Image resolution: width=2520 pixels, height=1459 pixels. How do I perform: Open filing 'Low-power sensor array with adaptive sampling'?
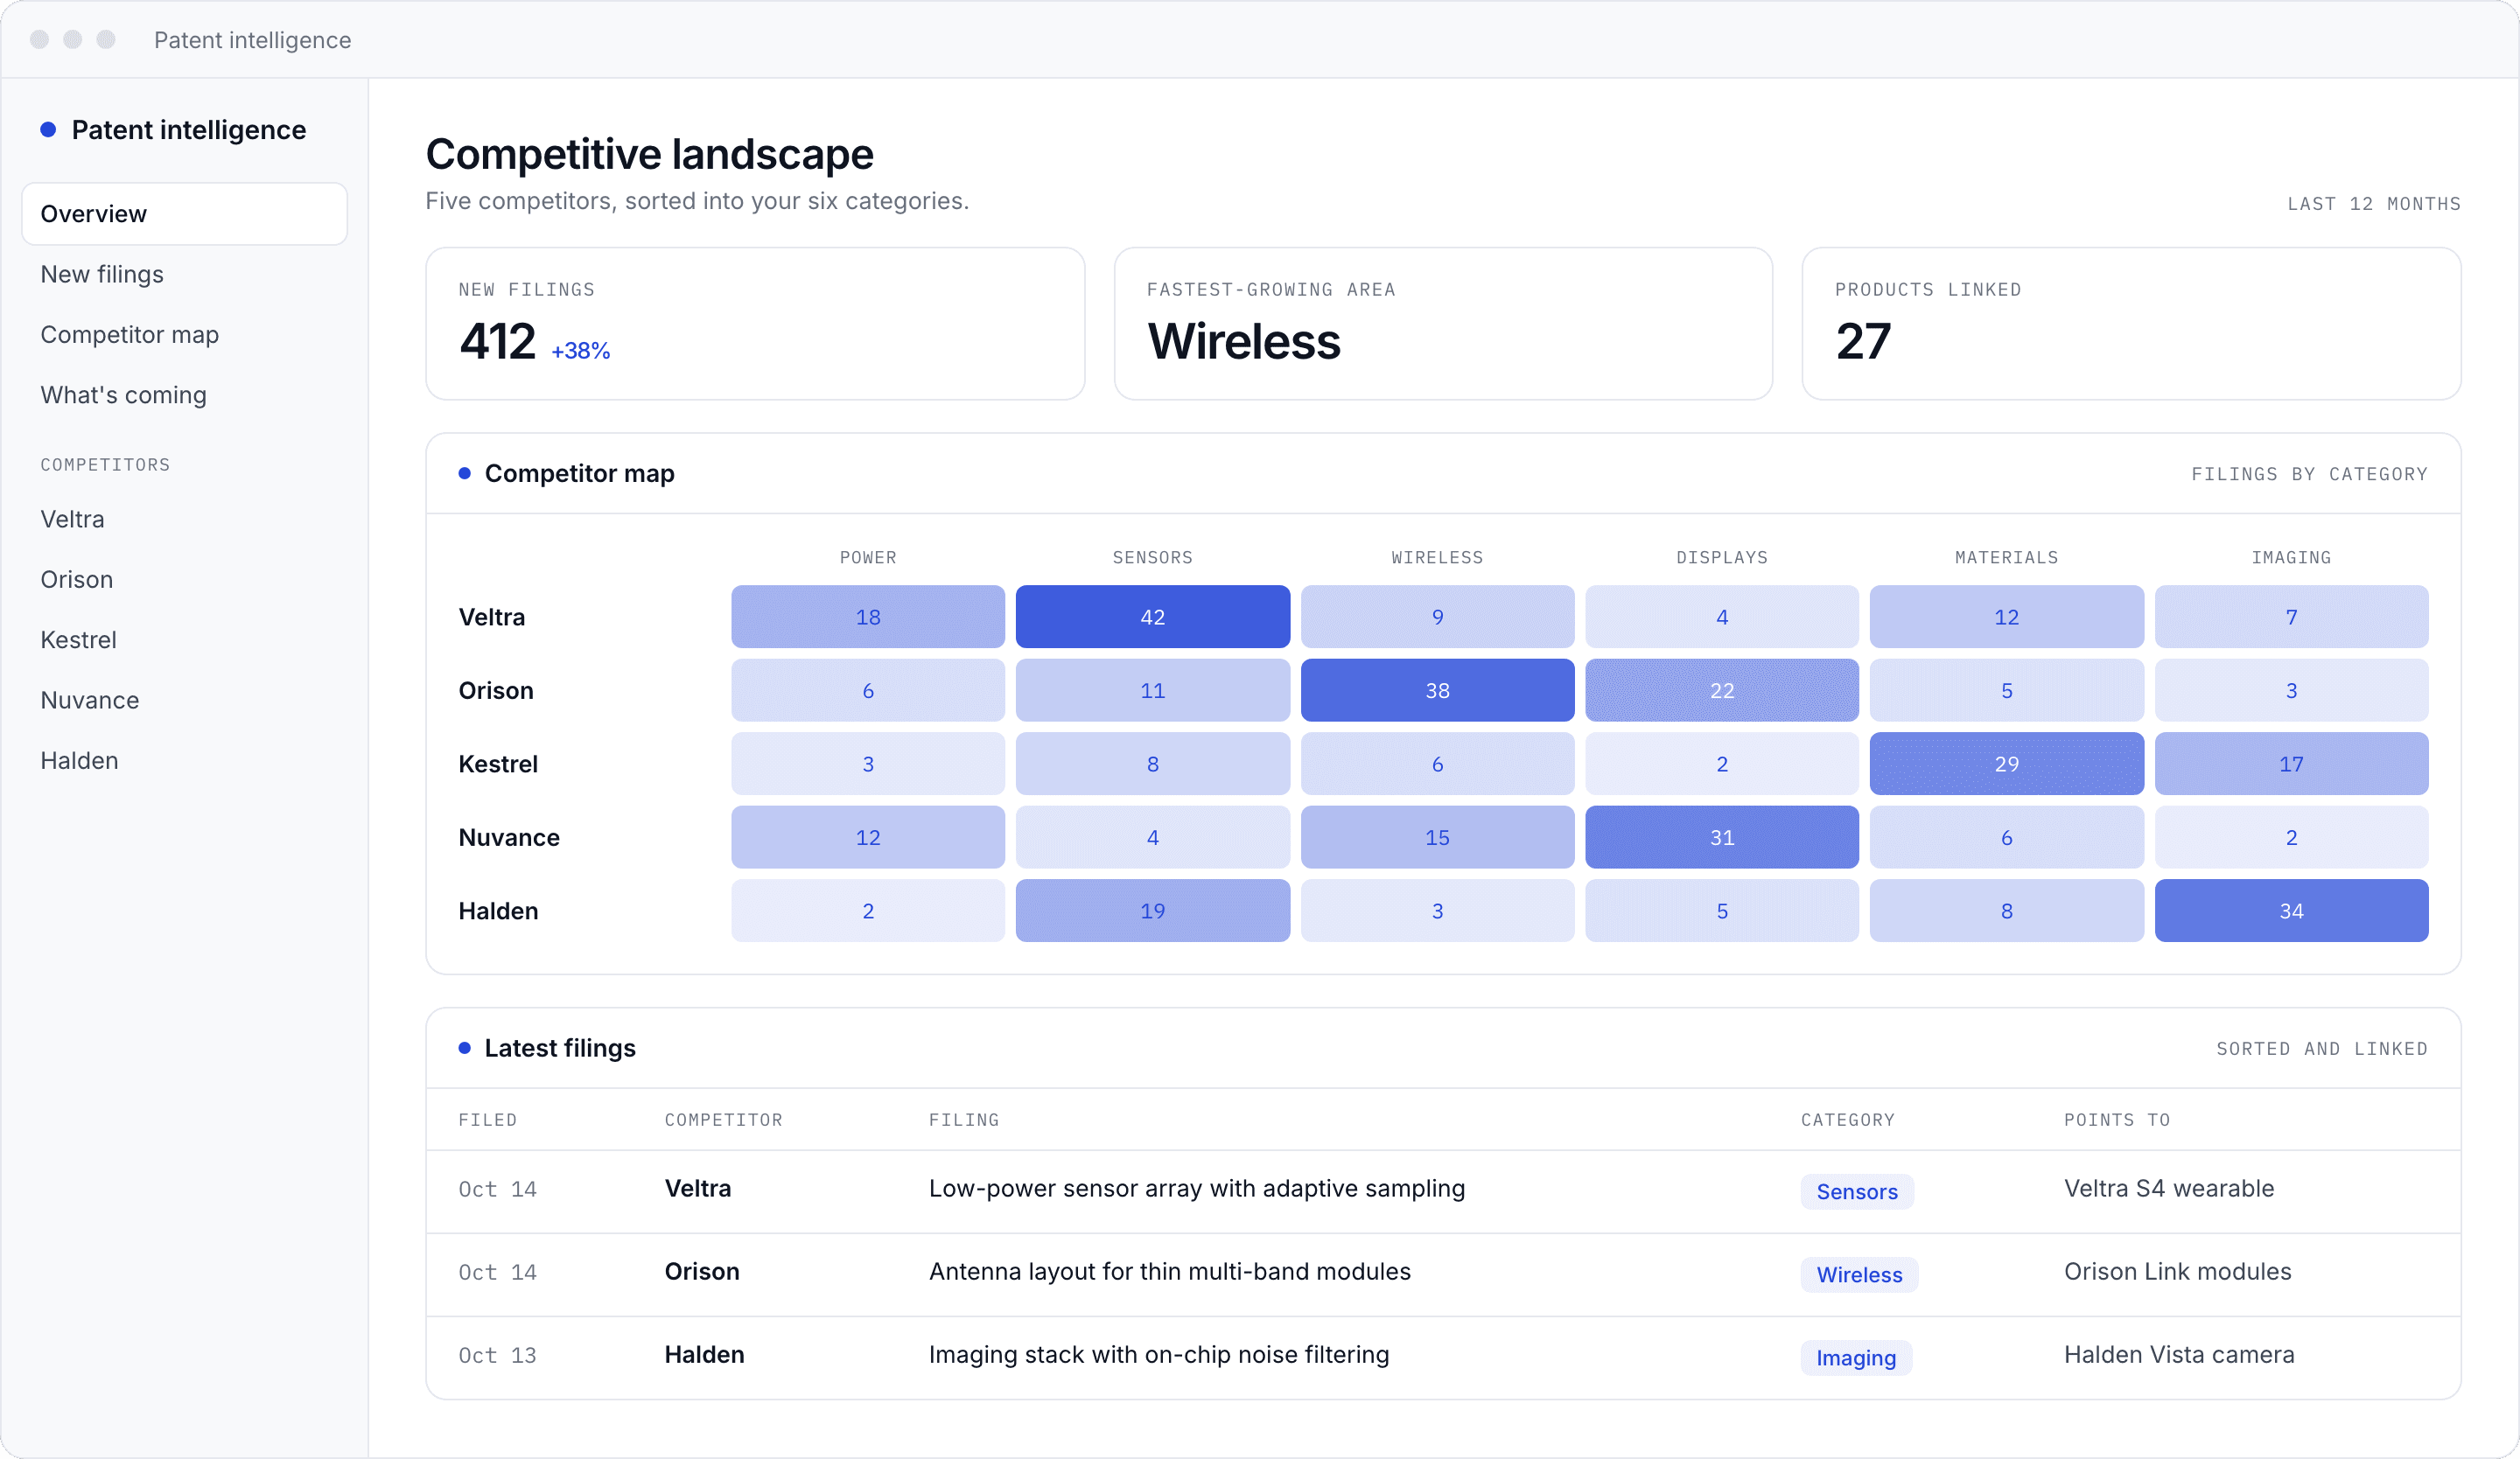pos(1196,1188)
